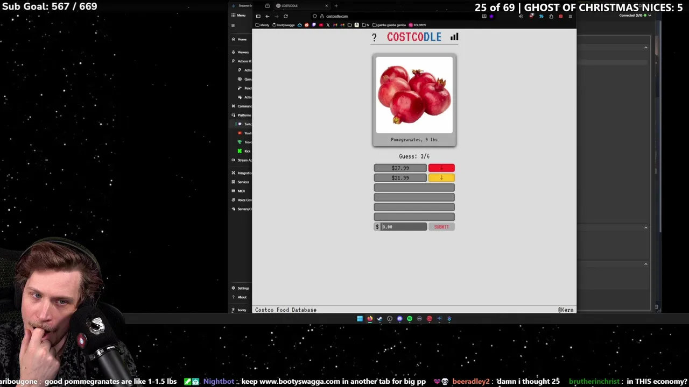Open Integrations in Streamer.bot sidebar
Screen dimensions: 689x387
point(241,173)
